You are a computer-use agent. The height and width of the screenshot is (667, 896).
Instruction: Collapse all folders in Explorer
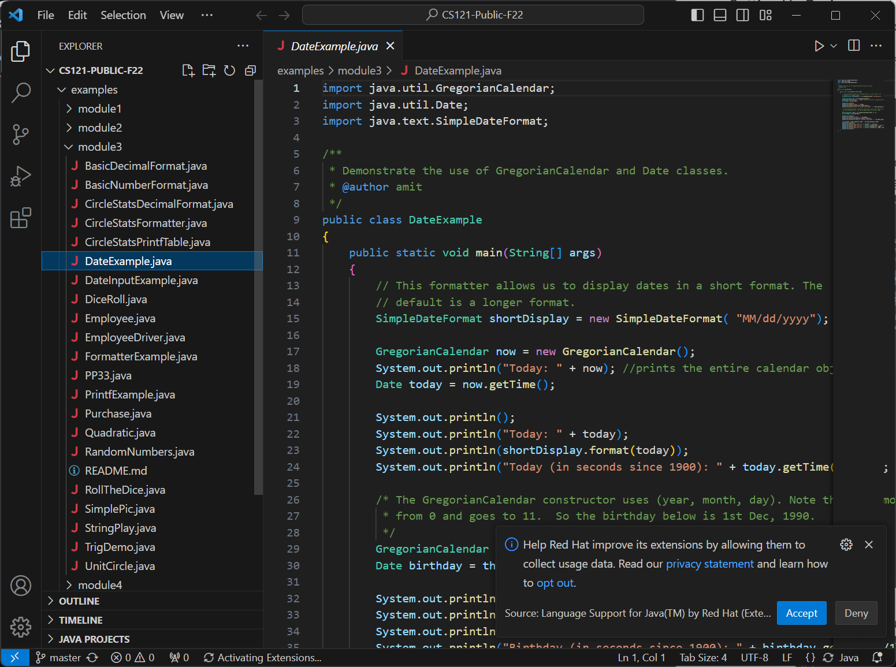tap(250, 70)
